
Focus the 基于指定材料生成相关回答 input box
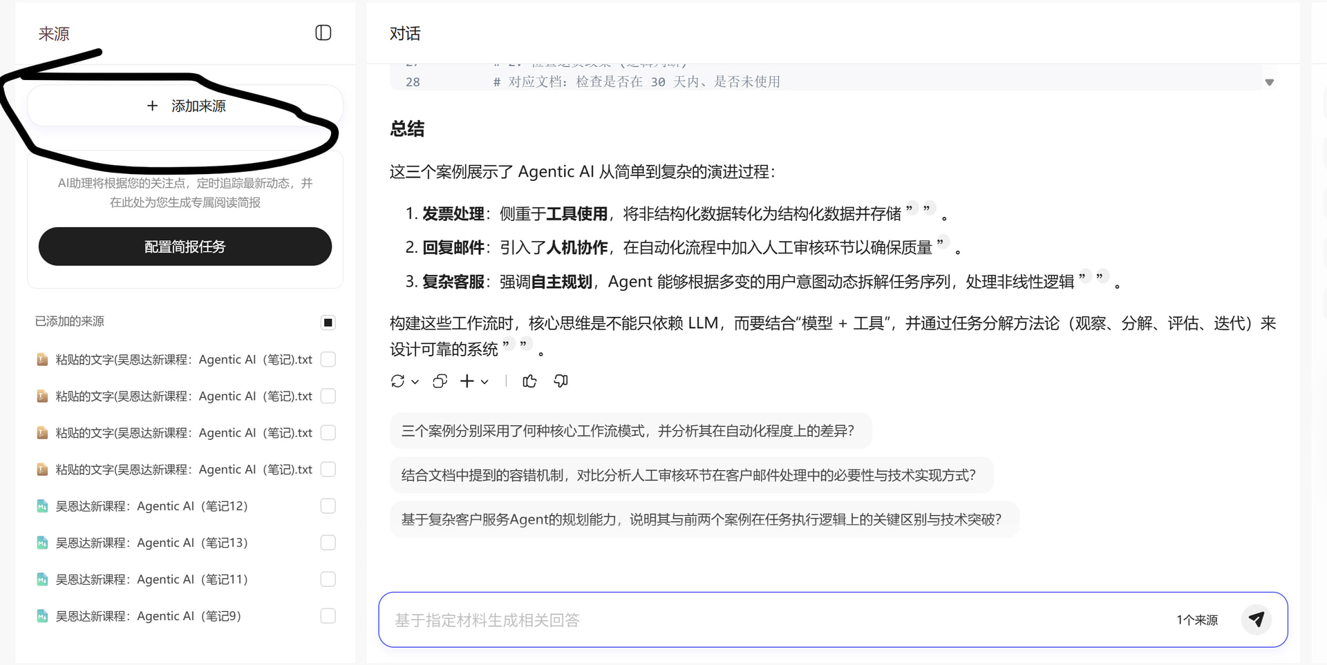click(x=760, y=620)
